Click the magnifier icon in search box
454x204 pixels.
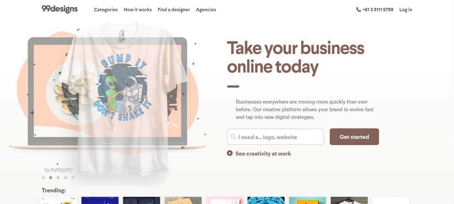(x=233, y=137)
